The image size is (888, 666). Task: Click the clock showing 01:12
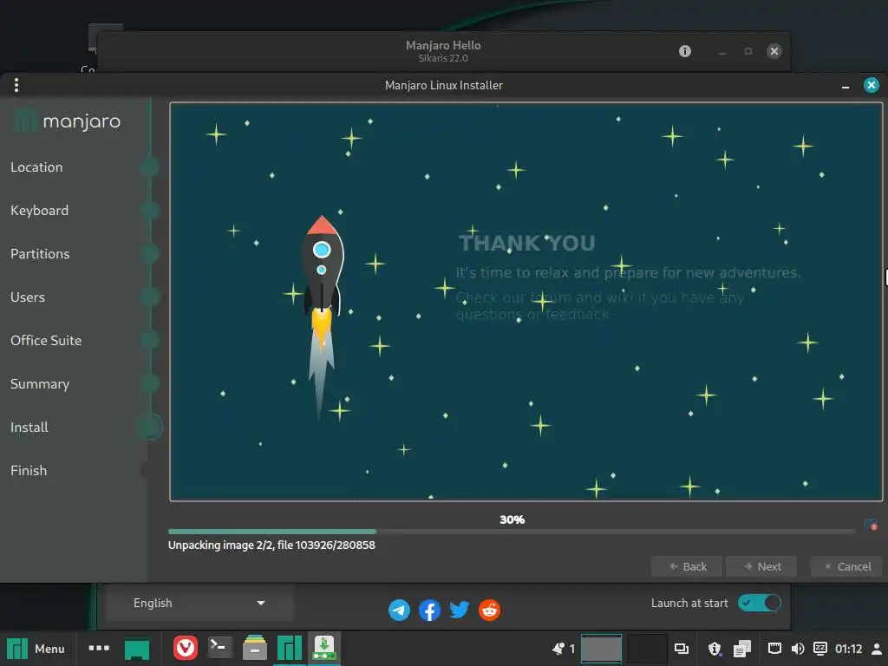click(848, 649)
